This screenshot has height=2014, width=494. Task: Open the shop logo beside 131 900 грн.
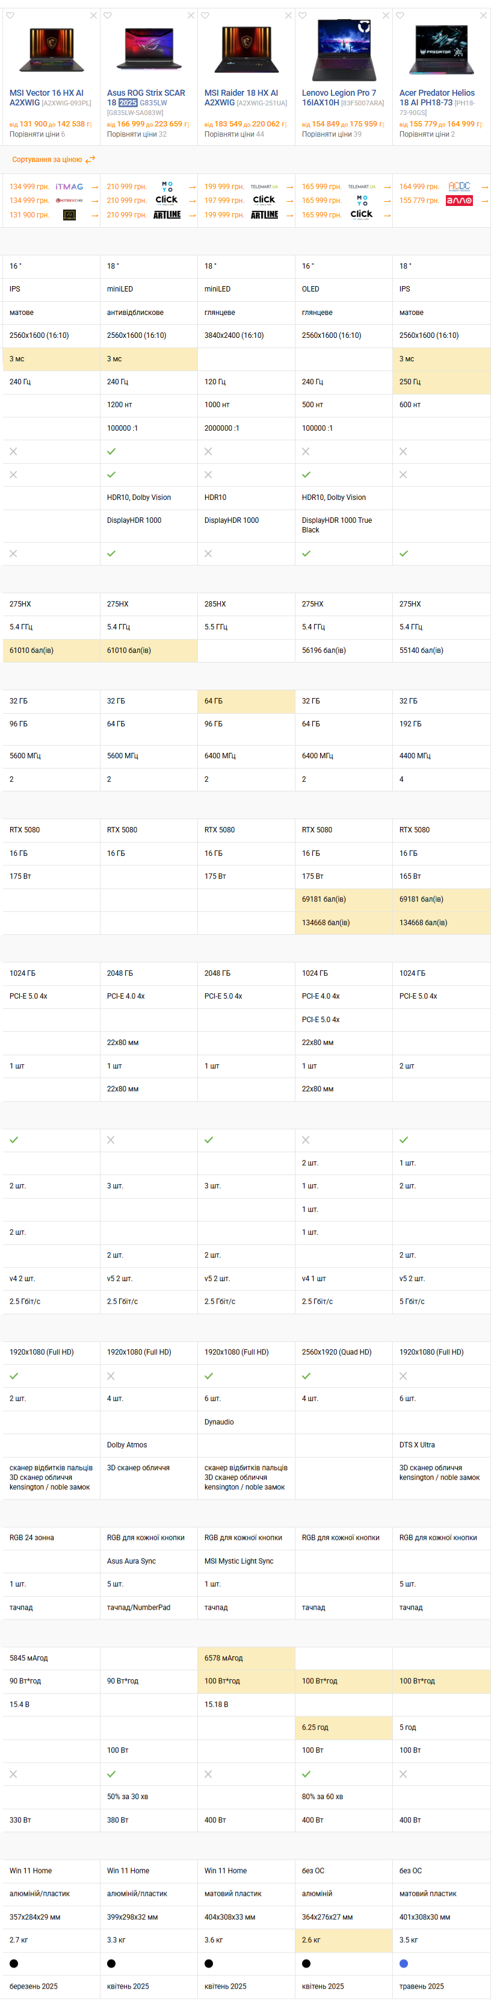pos(70,215)
